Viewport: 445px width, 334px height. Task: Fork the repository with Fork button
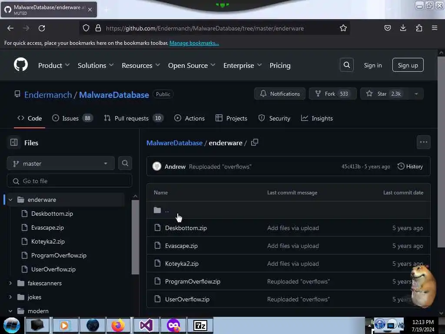point(332,94)
